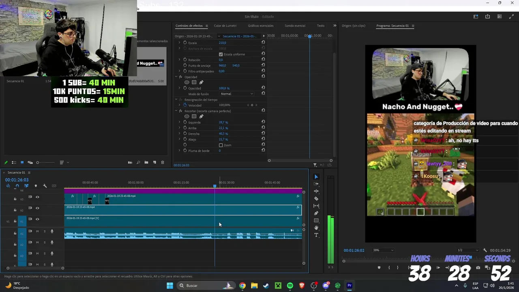The width and height of the screenshot is (519, 292).
Task: Reset the Izquierda crop parameter
Action: pos(263,122)
